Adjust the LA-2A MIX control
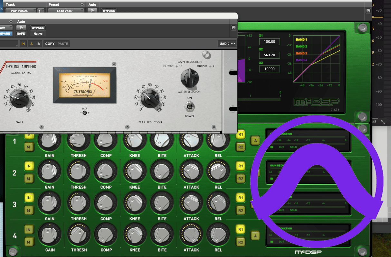Viewport: 391px width, 257px height. pos(85,113)
